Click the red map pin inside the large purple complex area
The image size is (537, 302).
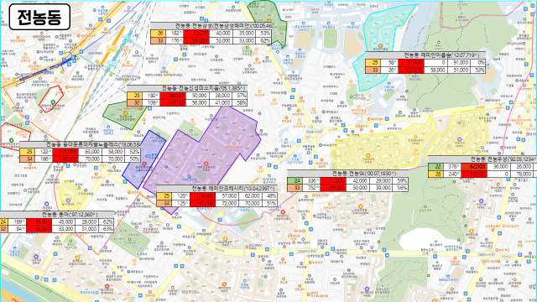coord(206,164)
